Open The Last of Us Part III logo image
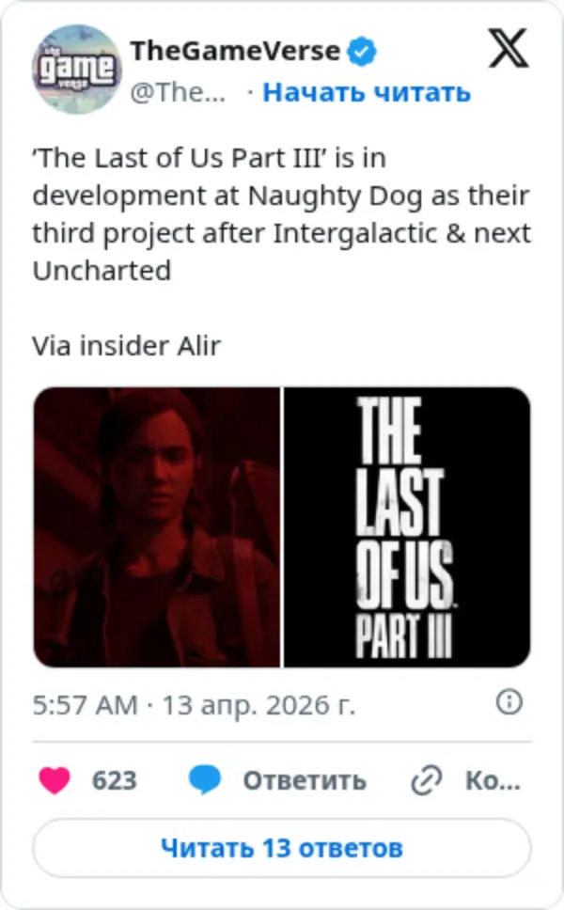The image size is (564, 910). (x=407, y=527)
